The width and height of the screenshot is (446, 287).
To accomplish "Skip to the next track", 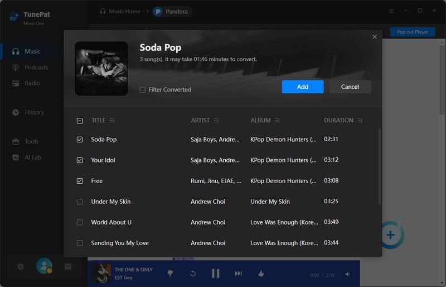I will click(x=238, y=274).
